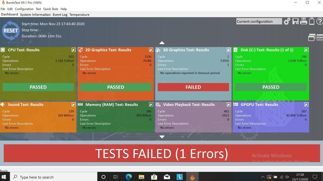Image resolution: width=323 pixels, height=181 pixels.
Task: Open Cortana circle on taskbar
Action: [x=103, y=177]
